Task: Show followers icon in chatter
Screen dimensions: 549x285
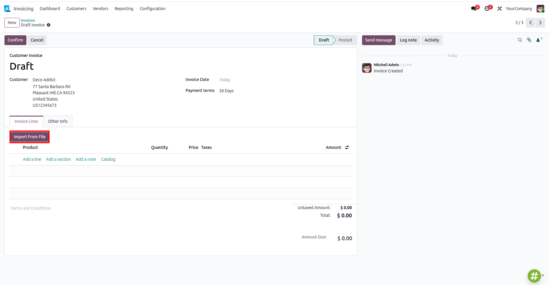Action: (539, 40)
